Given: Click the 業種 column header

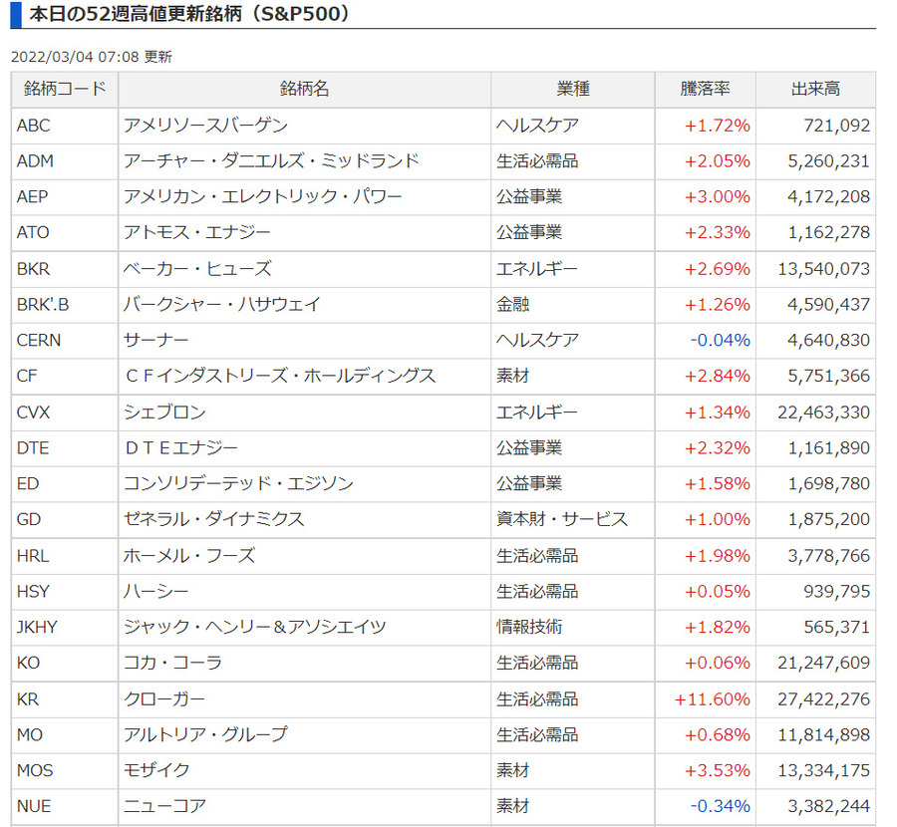Looking at the screenshot, I should 573,90.
